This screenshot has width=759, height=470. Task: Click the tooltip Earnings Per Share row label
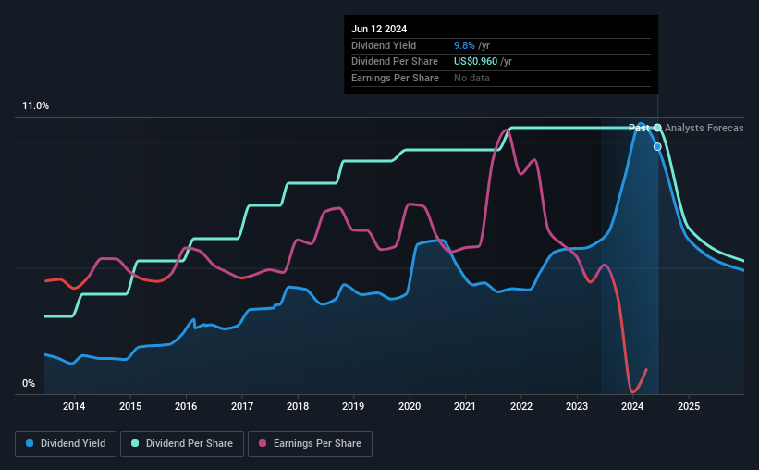pos(395,78)
